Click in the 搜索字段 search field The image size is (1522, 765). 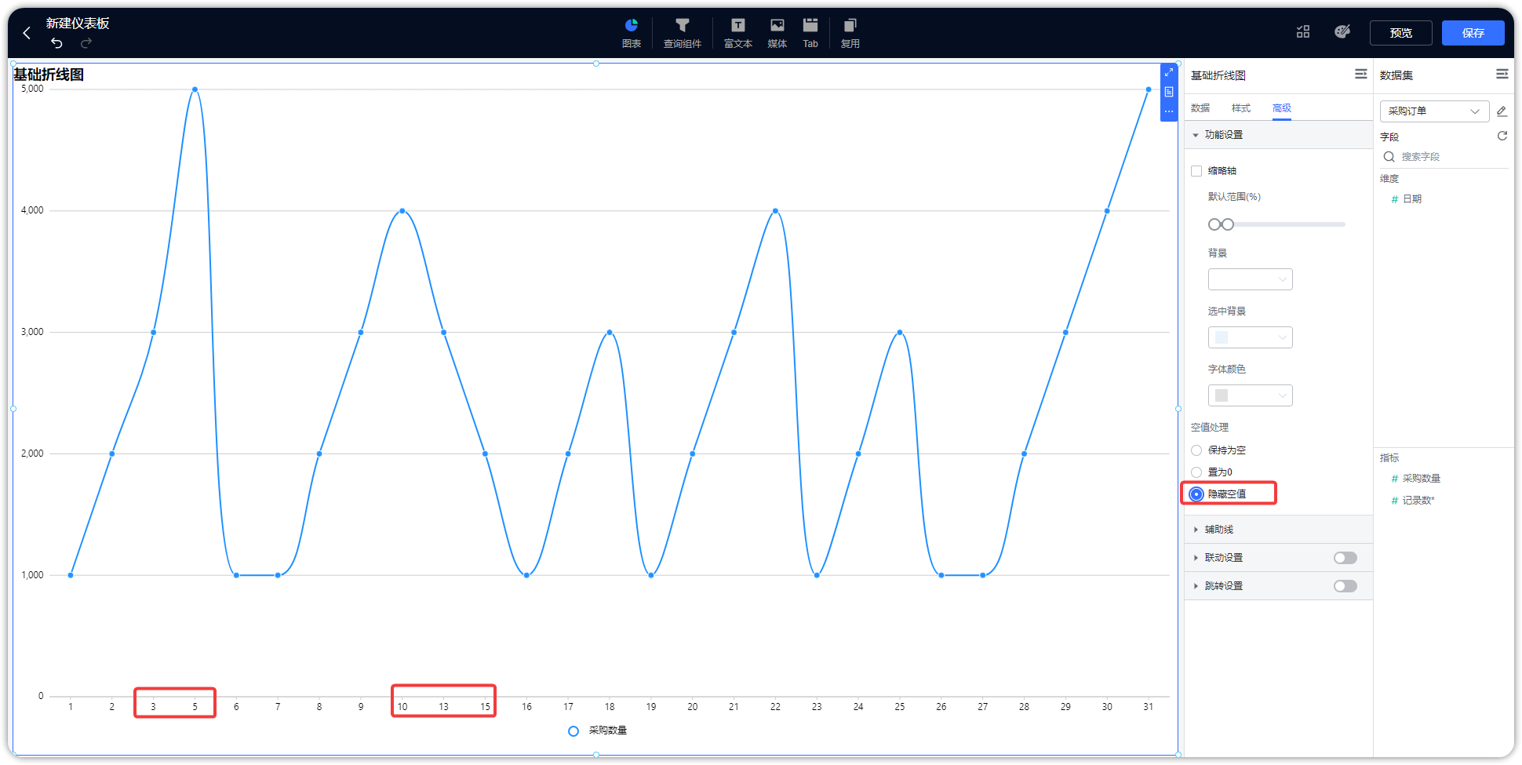coord(1444,157)
